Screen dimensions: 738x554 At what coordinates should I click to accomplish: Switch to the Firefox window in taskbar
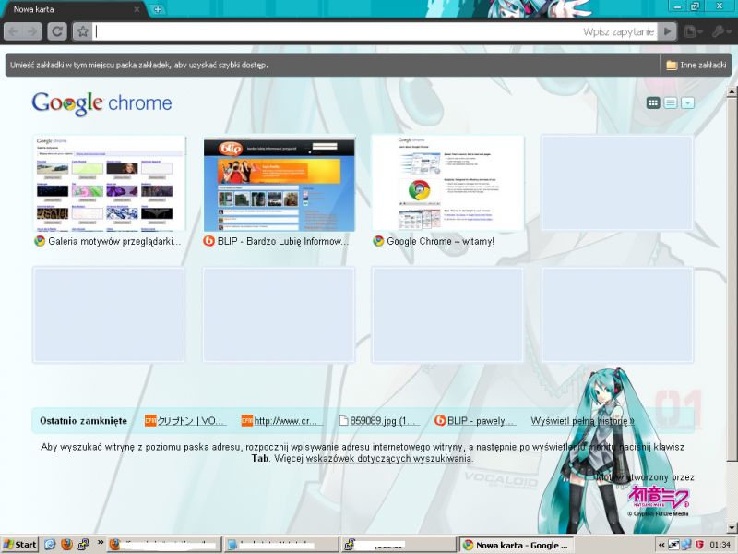pyautogui.click(x=164, y=545)
